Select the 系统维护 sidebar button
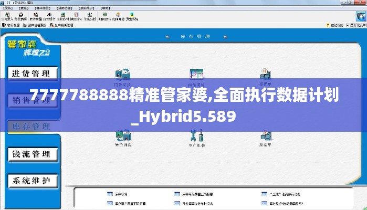Viewport: 367px width, 210px height. pos(33,181)
